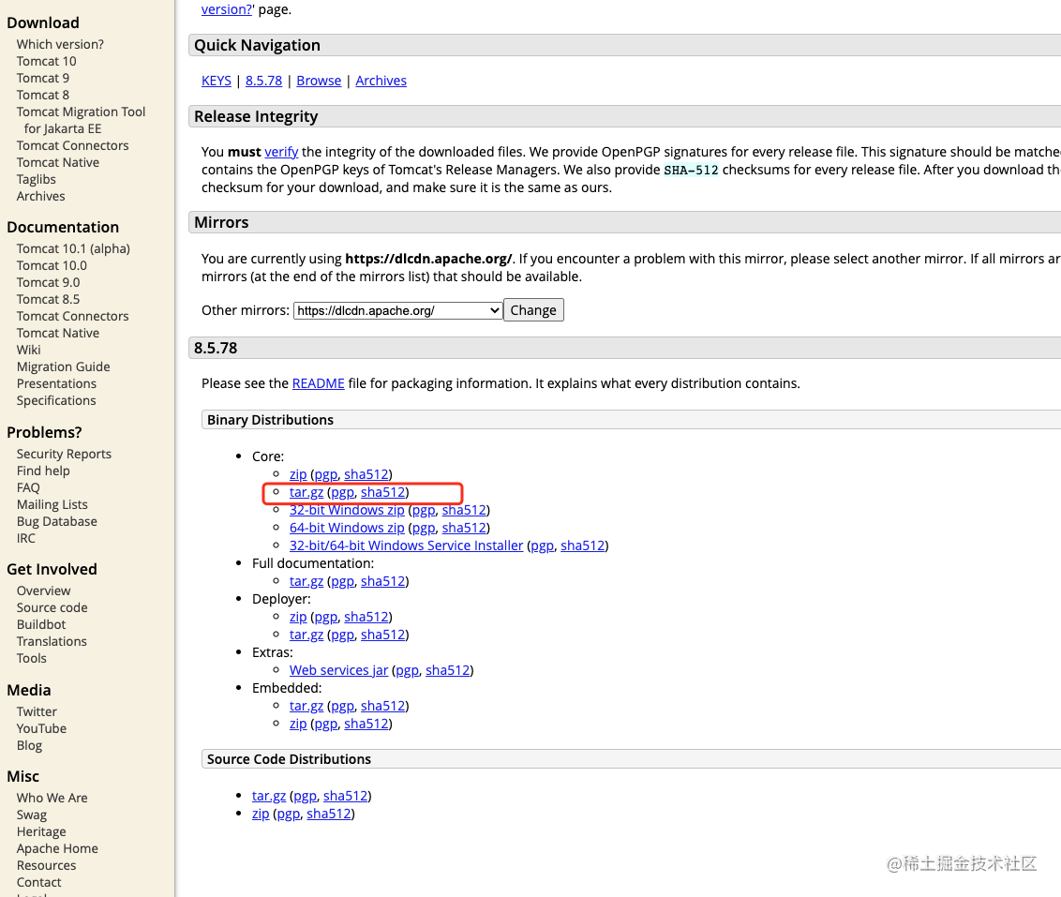Open Mailing Lists
The width and height of the screenshot is (1061, 897).
52,504
